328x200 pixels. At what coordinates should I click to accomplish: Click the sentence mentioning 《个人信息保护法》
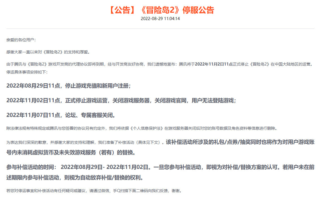click(x=142, y=128)
